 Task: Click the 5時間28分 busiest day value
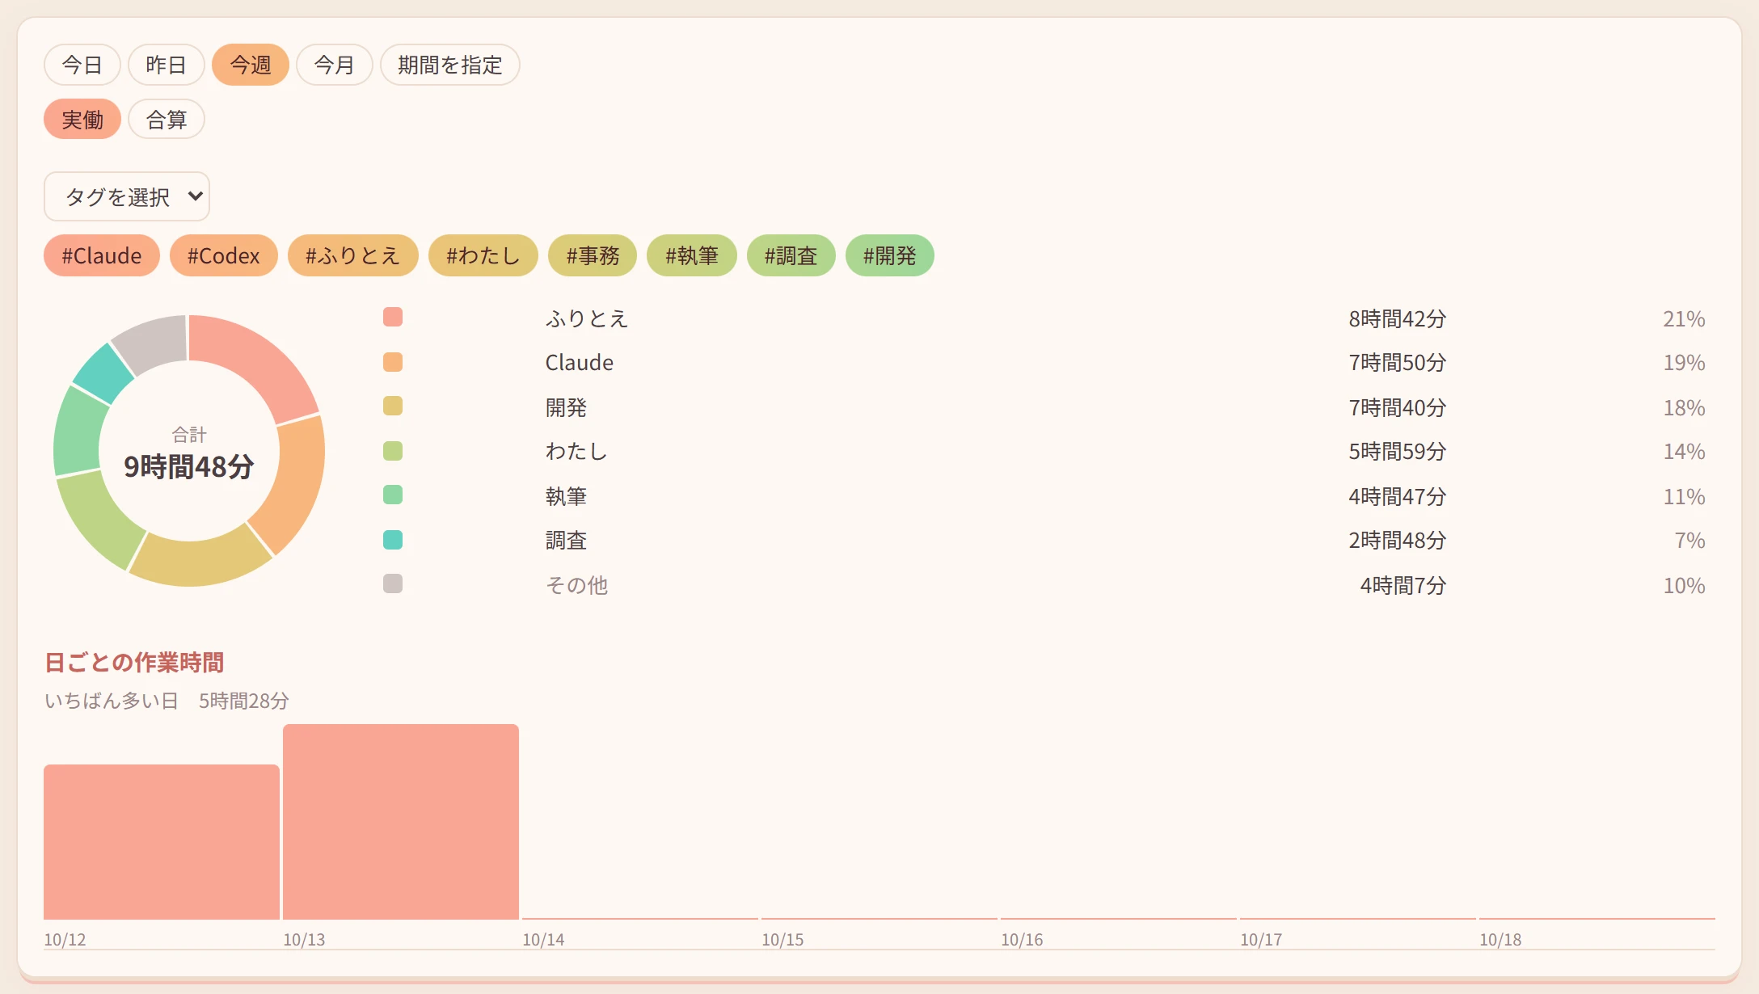244,701
